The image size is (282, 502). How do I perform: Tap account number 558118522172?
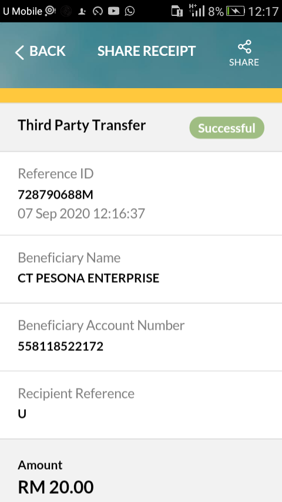point(61,346)
